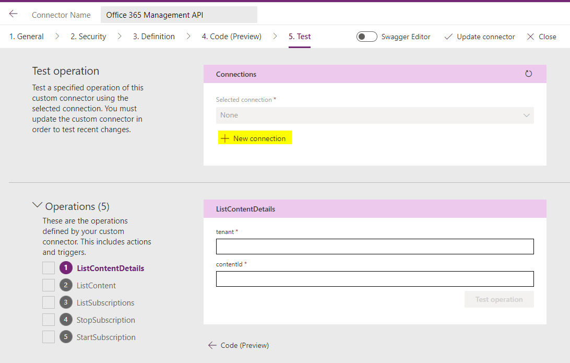Click inside the tenant input field

(374, 246)
